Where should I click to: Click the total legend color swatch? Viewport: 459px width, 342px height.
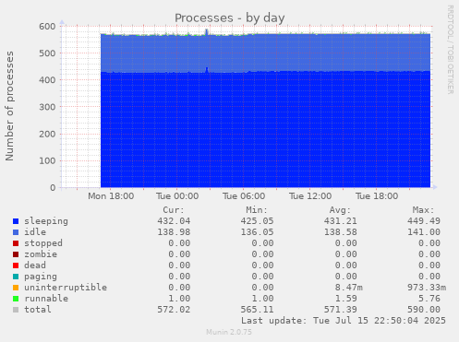tap(16, 310)
